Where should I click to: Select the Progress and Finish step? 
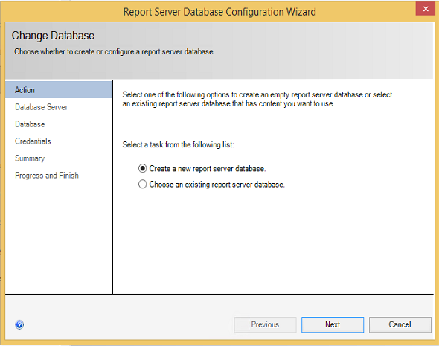click(x=47, y=176)
